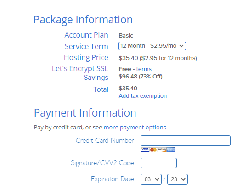Viewport: 237px width, 189px height.
Task: Open the Service Term dropdown
Action: pyautogui.click(x=152, y=46)
